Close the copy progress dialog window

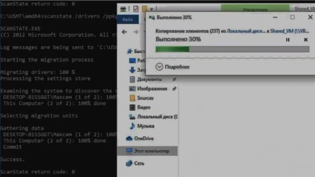pyautogui.click(x=310, y=17)
